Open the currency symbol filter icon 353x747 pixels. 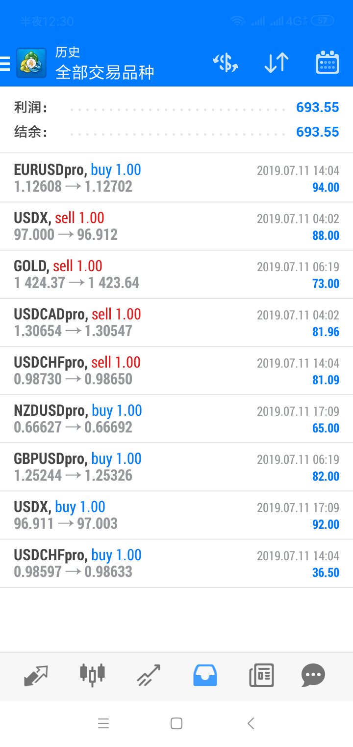pos(226,63)
